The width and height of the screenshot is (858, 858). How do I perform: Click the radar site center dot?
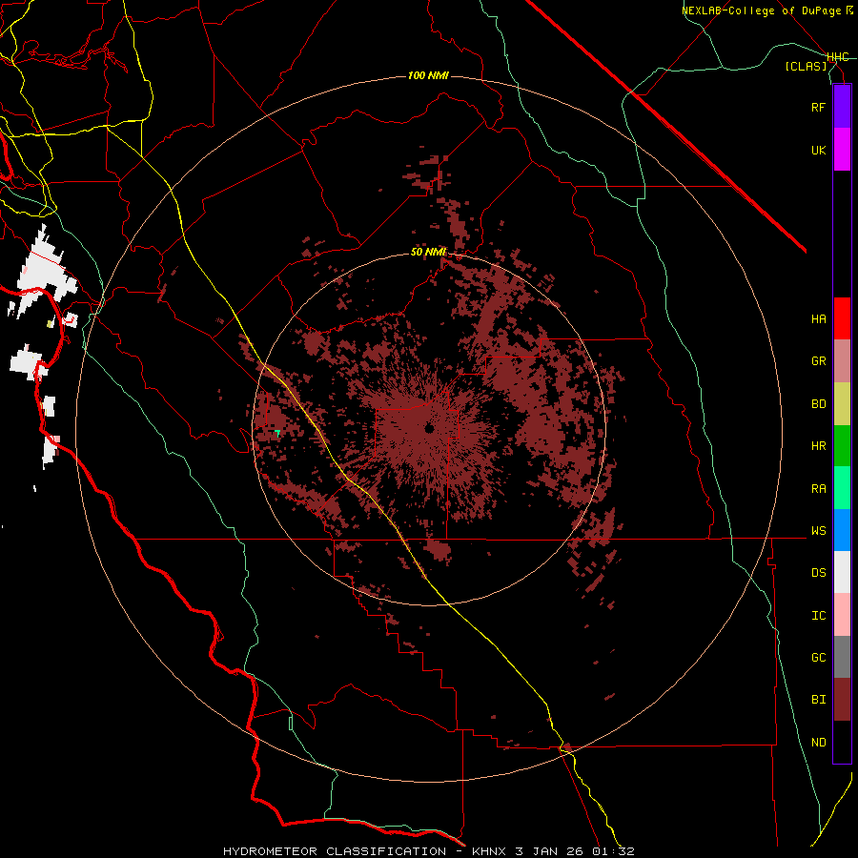(x=429, y=428)
